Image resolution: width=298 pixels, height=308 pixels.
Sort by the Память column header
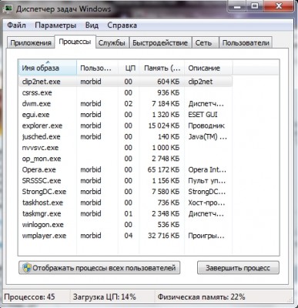pyautogui.click(x=162, y=68)
